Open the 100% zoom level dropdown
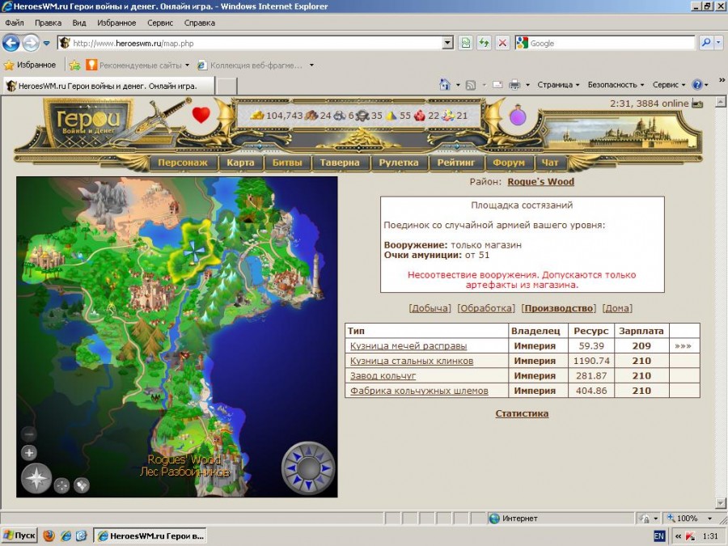 [x=710, y=518]
